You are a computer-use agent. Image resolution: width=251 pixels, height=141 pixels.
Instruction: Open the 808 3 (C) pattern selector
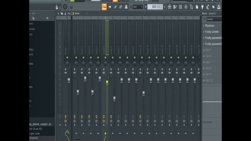pos(155,7)
